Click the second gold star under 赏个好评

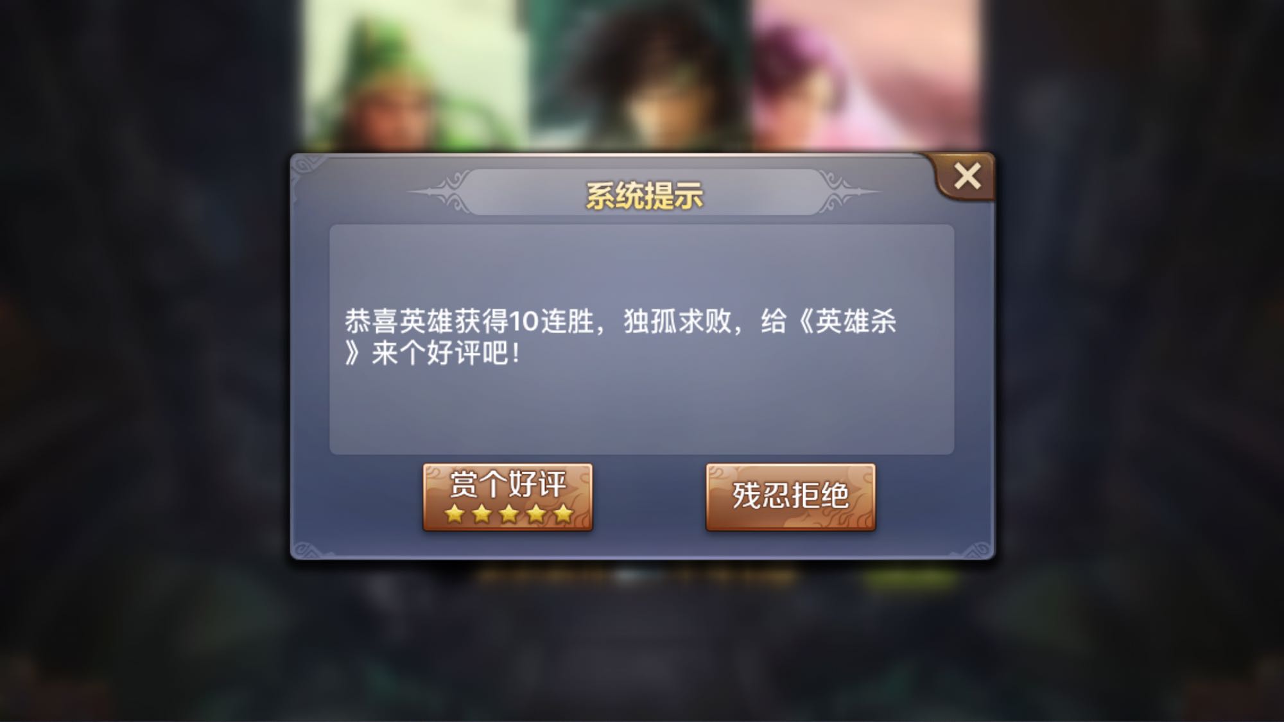(x=481, y=514)
